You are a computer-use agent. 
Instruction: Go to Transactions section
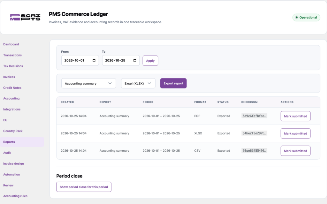click(x=12, y=55)
